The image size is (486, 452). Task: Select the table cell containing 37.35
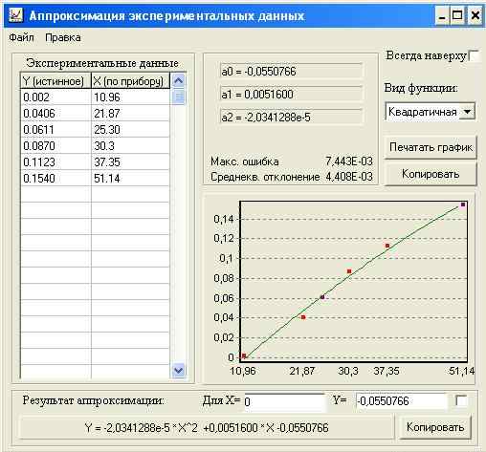click(130, 161)
